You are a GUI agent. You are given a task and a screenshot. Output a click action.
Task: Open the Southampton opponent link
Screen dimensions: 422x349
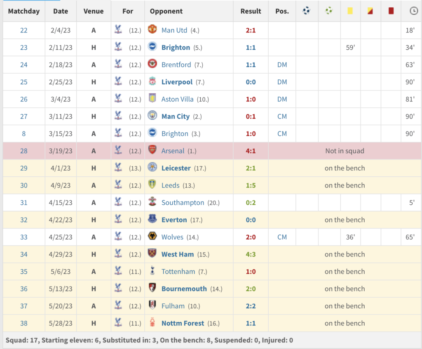pos(183,202)
